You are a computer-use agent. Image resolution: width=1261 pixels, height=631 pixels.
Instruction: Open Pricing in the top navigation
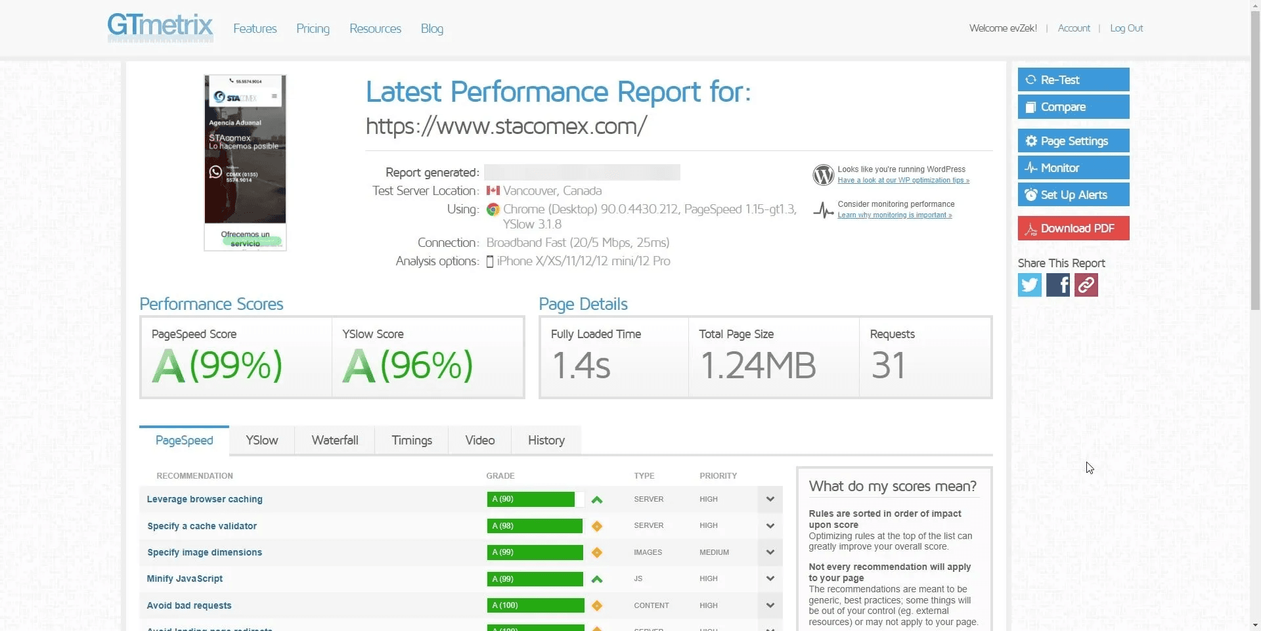313,29
